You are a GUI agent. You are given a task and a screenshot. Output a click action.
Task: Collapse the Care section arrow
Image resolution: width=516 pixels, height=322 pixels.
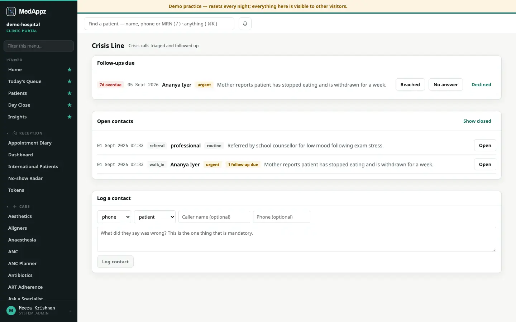(8, 207)
